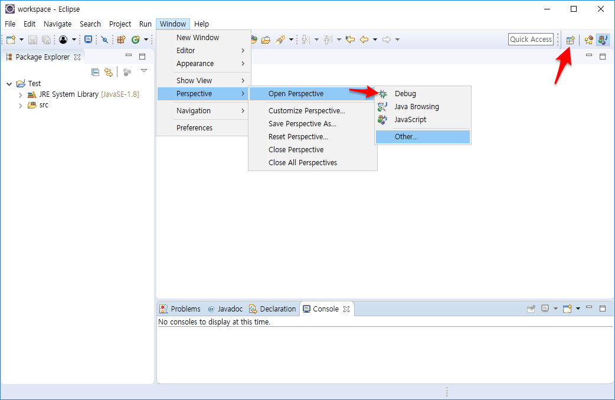Switch to the Javadoc tab
This screenshot has height=400, width=615.
pos(225,309)
